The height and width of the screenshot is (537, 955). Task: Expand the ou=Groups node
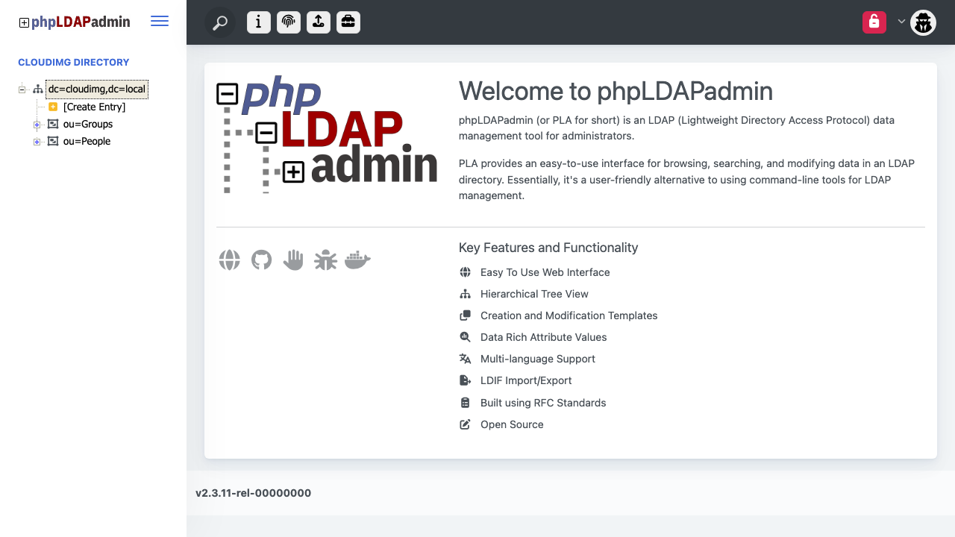[37, 125]
